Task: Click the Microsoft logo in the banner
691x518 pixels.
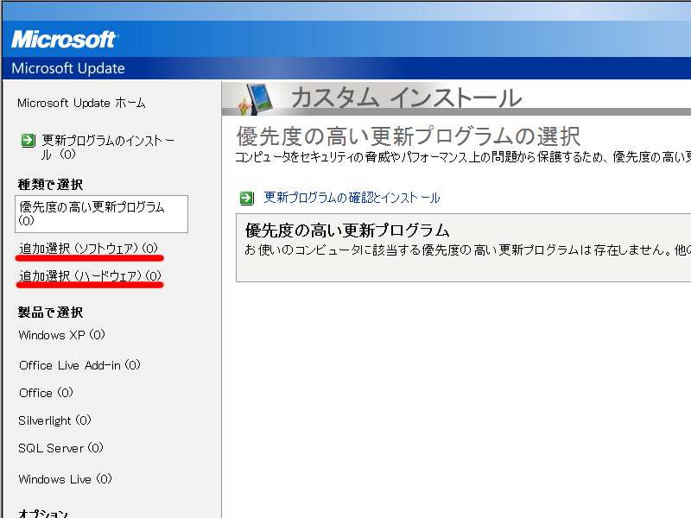Action: point(65,39)
